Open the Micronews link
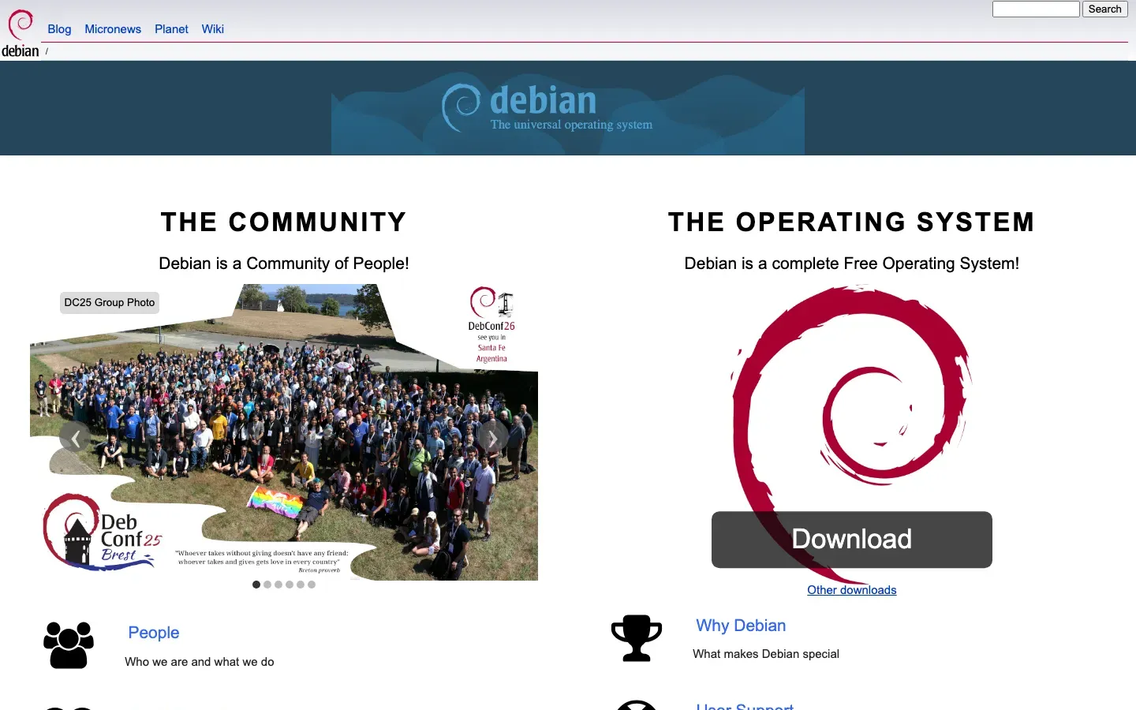The height and width of the screenshot is (710, 1136). [x=113, y=29]
